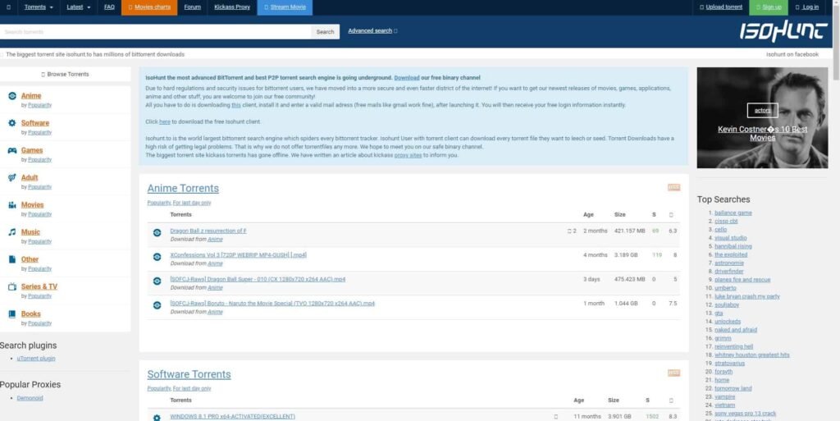Click the Search button

pos(325,32)
